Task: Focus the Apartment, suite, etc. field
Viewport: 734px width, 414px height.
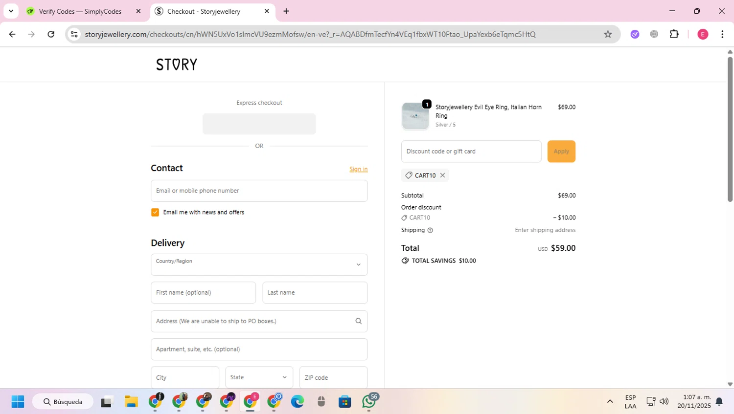Action: [x=259, y=349]
